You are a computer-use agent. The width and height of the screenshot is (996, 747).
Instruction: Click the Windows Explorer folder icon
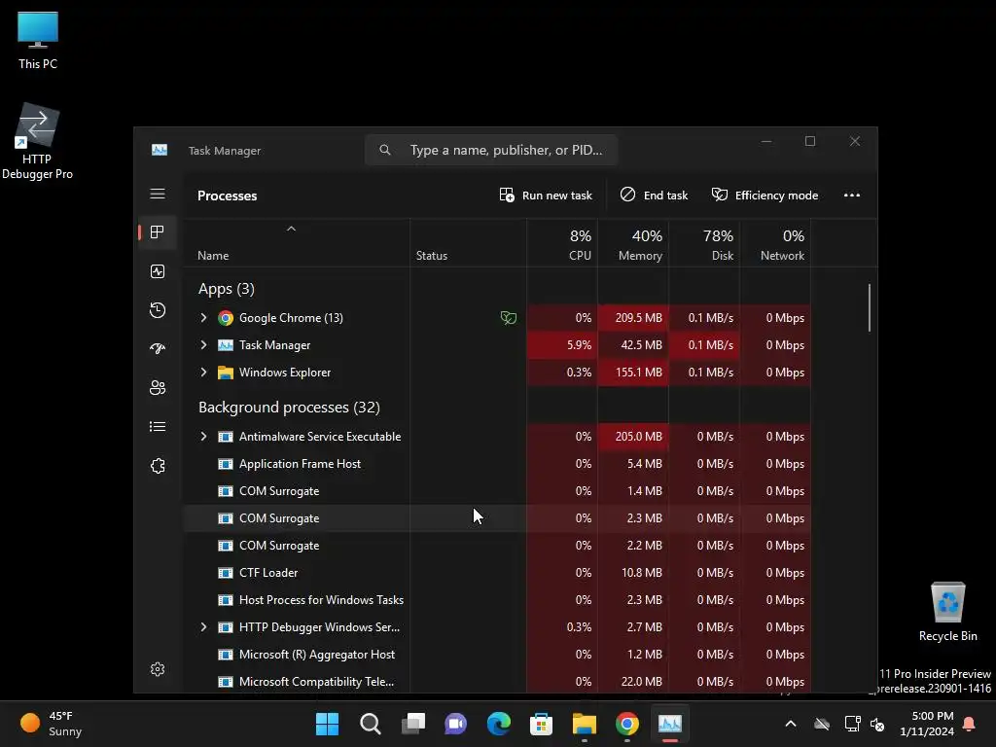tap(226, 373)
